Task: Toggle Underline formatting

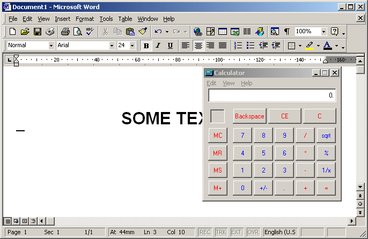Action: pos(171,46)
